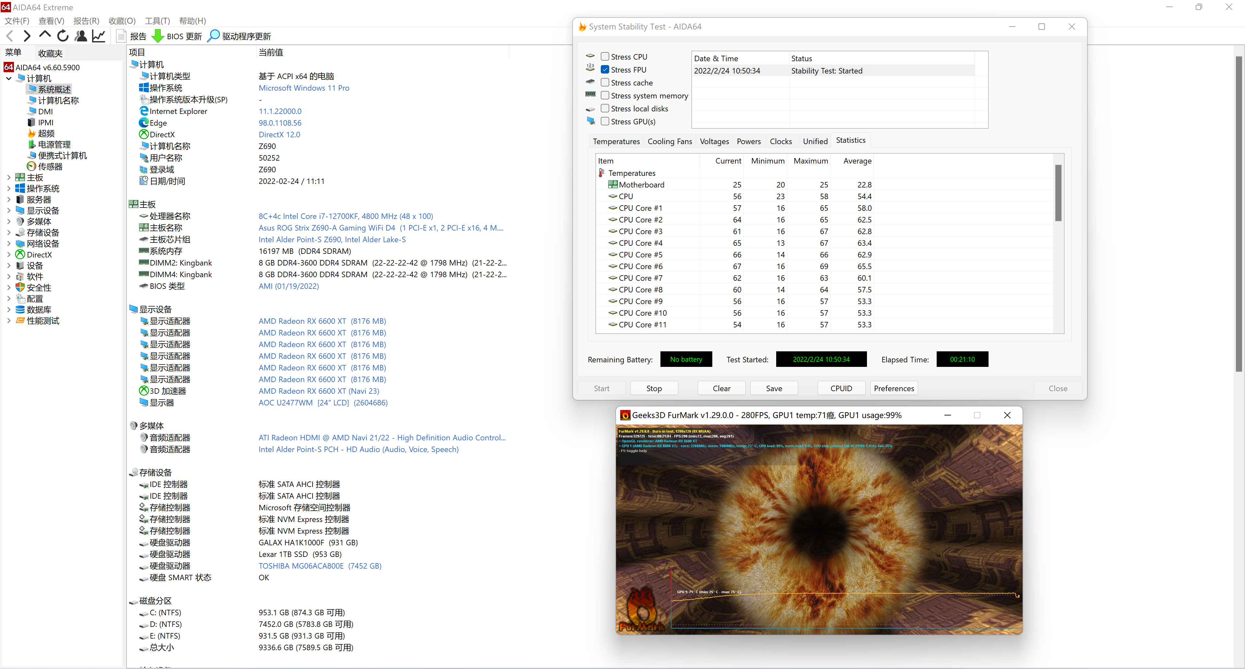The width and height of the screenshot is (1245, 669).
Task: Minimize the FurMark window
Action: point(947,415)
